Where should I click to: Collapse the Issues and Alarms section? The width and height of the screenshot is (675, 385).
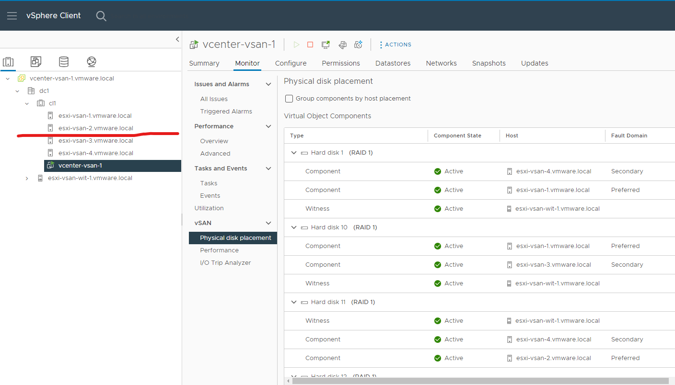[268, 84]
